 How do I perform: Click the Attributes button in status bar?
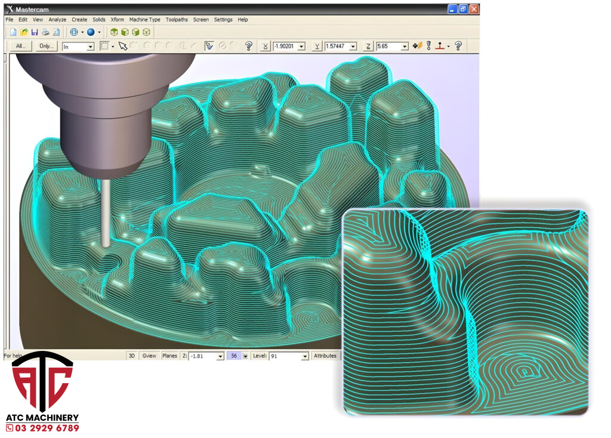point(325,356)
